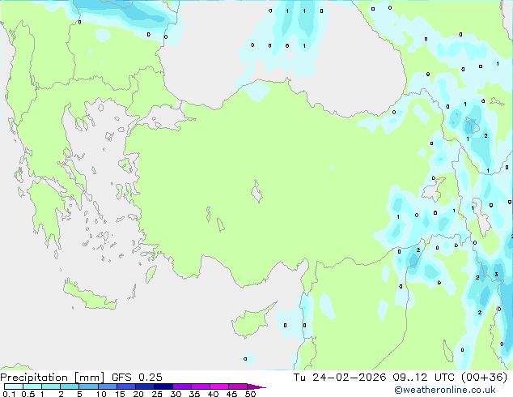The width and height of the screenshot is (513, 397).
Task: Click the 1–2 mm legend color swatch
Action: point(51,386)
